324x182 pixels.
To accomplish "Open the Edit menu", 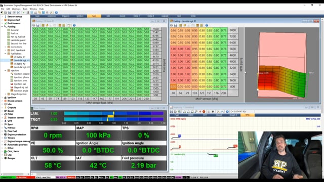I will (x=8, y=9).
